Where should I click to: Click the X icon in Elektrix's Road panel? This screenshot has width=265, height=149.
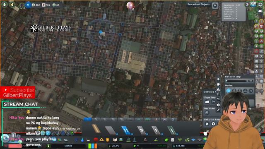coord(207,124)
